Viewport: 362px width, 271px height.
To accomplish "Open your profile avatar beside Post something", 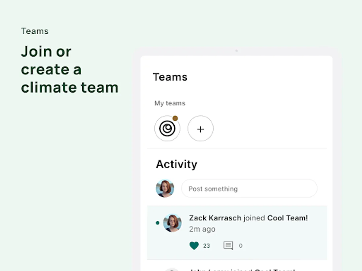I will [165, 188].
